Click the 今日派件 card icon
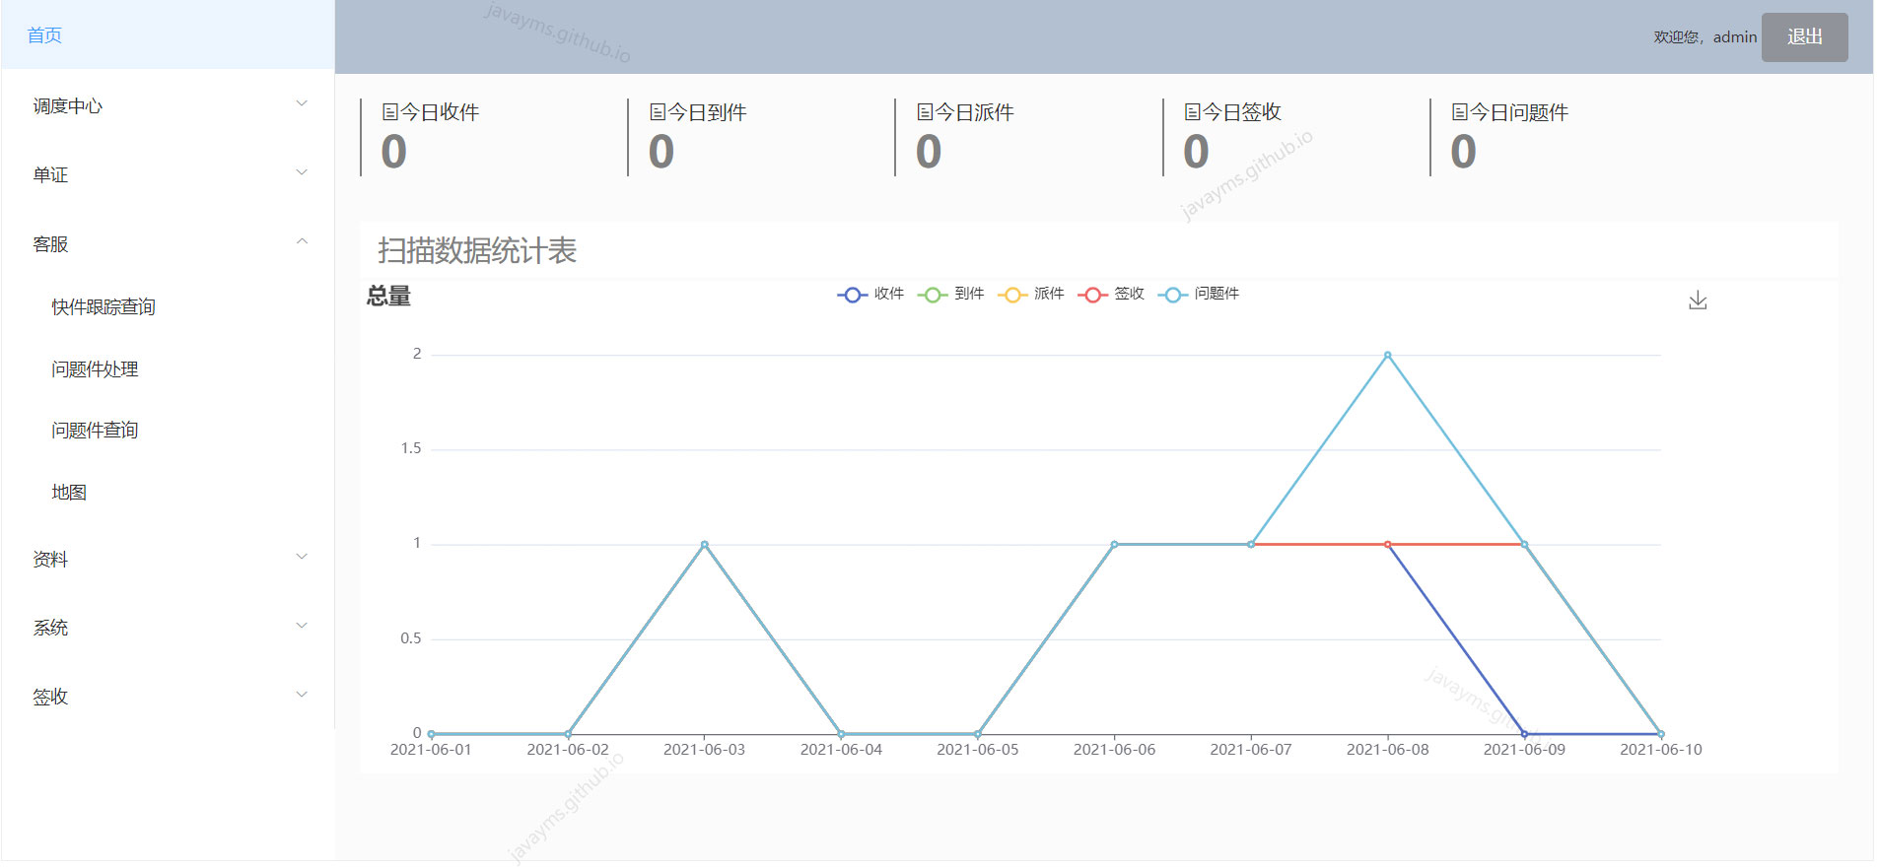The image size is (1878, 868). 925,112
